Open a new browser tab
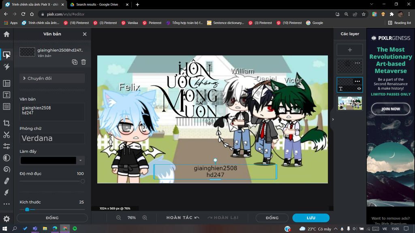The width and height of the screenshot is (415, 233). 137,4
